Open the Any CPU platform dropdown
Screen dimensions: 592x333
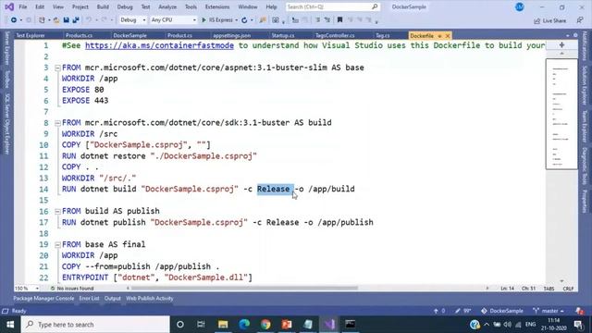tap(174, 20)
